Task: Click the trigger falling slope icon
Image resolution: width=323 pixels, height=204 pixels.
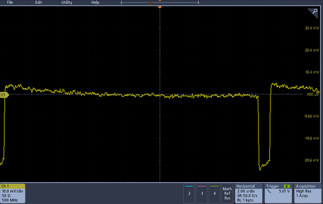Action: tap(269, 191)
